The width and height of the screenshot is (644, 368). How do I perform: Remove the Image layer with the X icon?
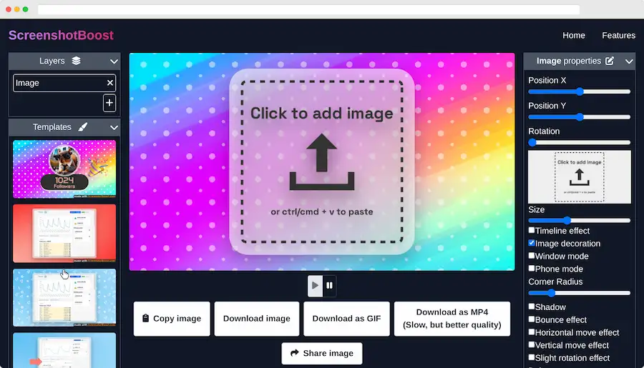110,83
